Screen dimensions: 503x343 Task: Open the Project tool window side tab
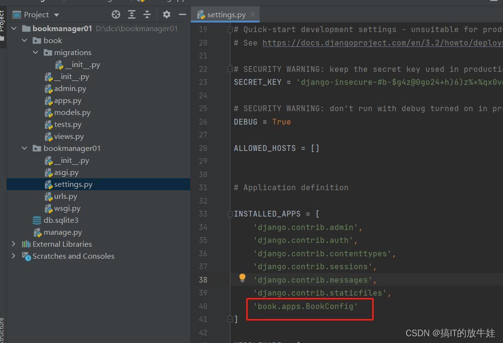(x=2, y=21)
